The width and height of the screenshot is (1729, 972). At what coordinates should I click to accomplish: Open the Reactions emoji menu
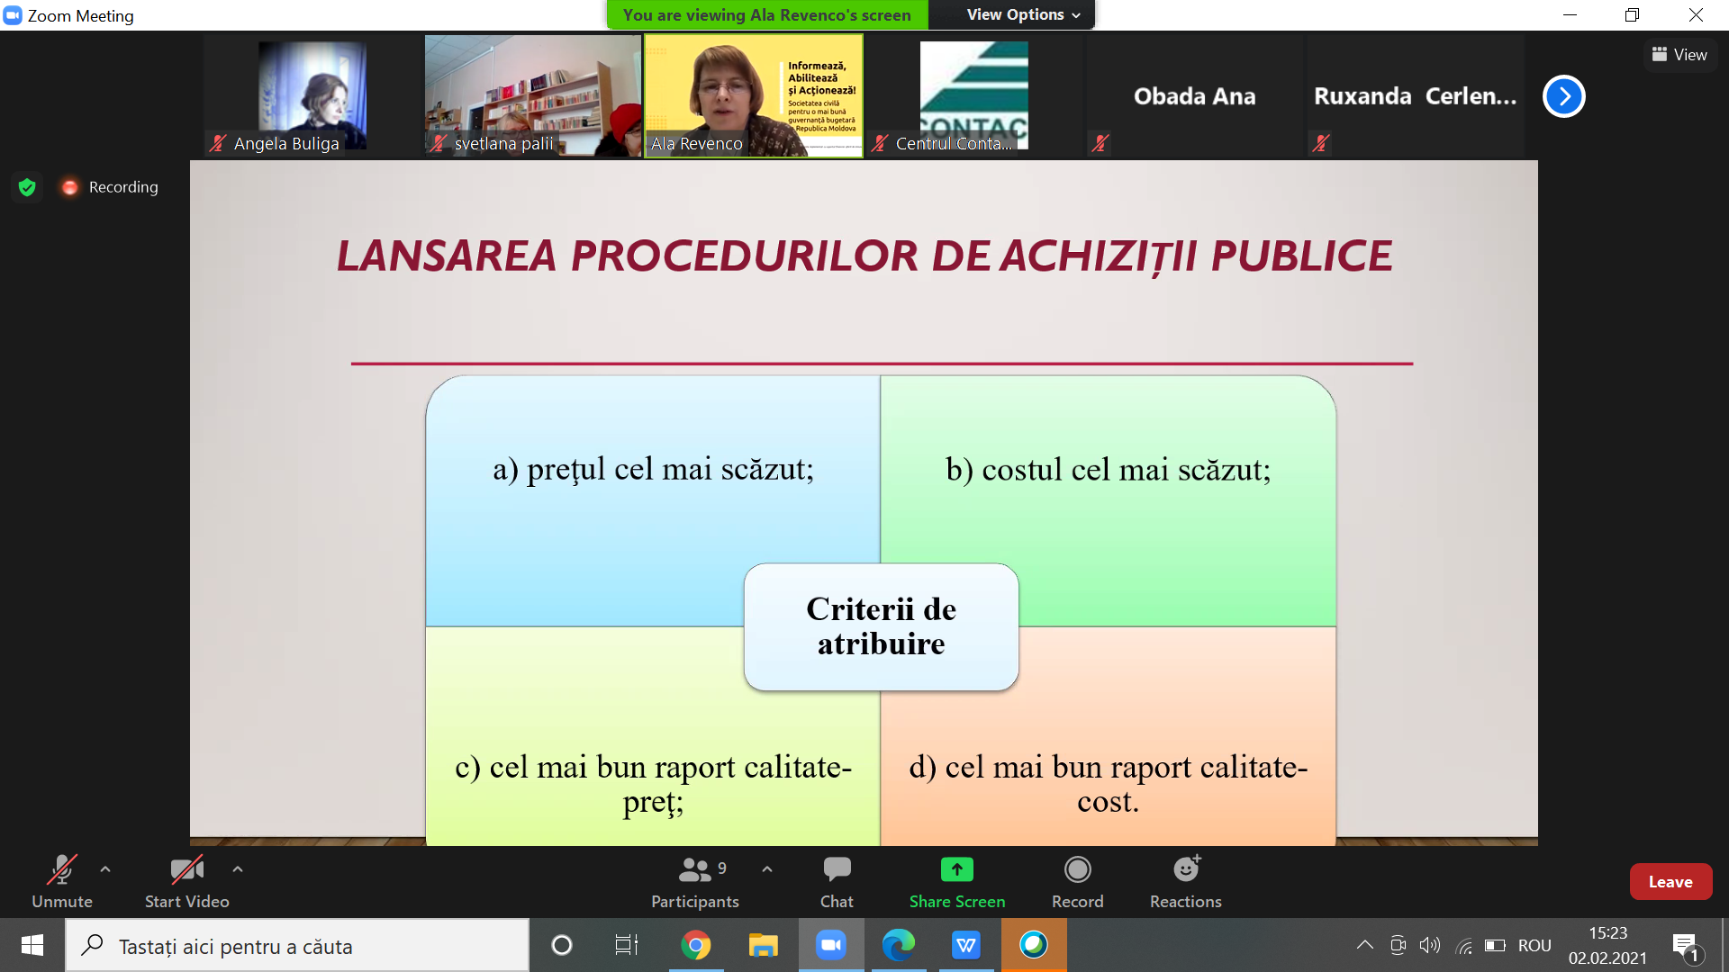[x=1185, y=869]
